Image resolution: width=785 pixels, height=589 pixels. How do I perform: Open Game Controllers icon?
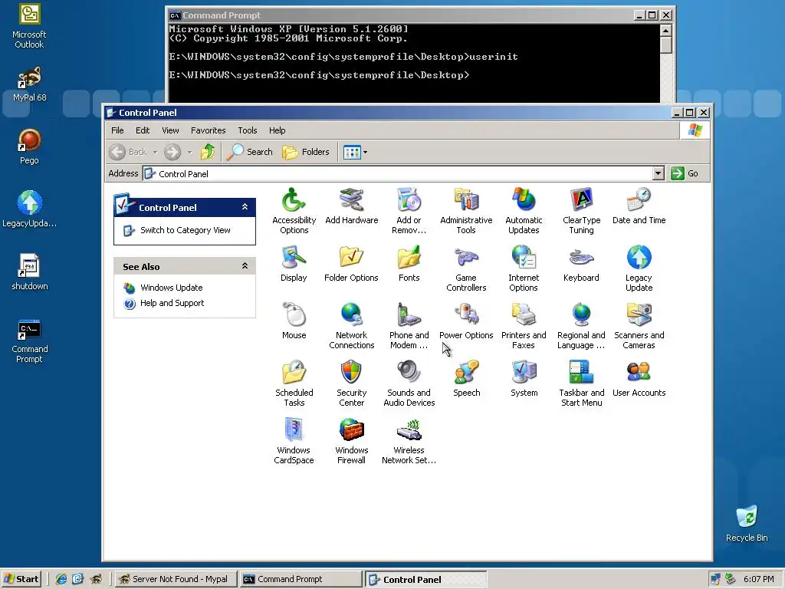click(466, 268)
